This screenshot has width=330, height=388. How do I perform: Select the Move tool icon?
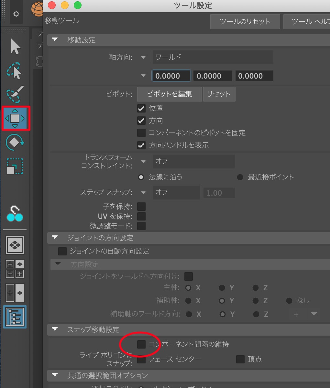(15, 118)
